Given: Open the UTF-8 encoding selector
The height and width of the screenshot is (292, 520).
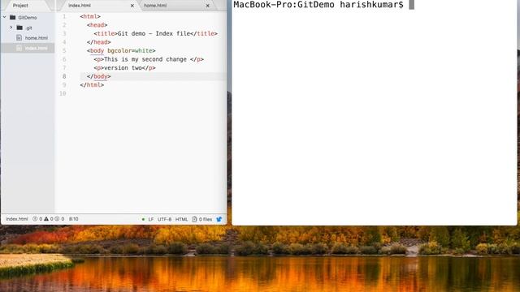Looking at the screenshot, I should click(x=164, y=219).
